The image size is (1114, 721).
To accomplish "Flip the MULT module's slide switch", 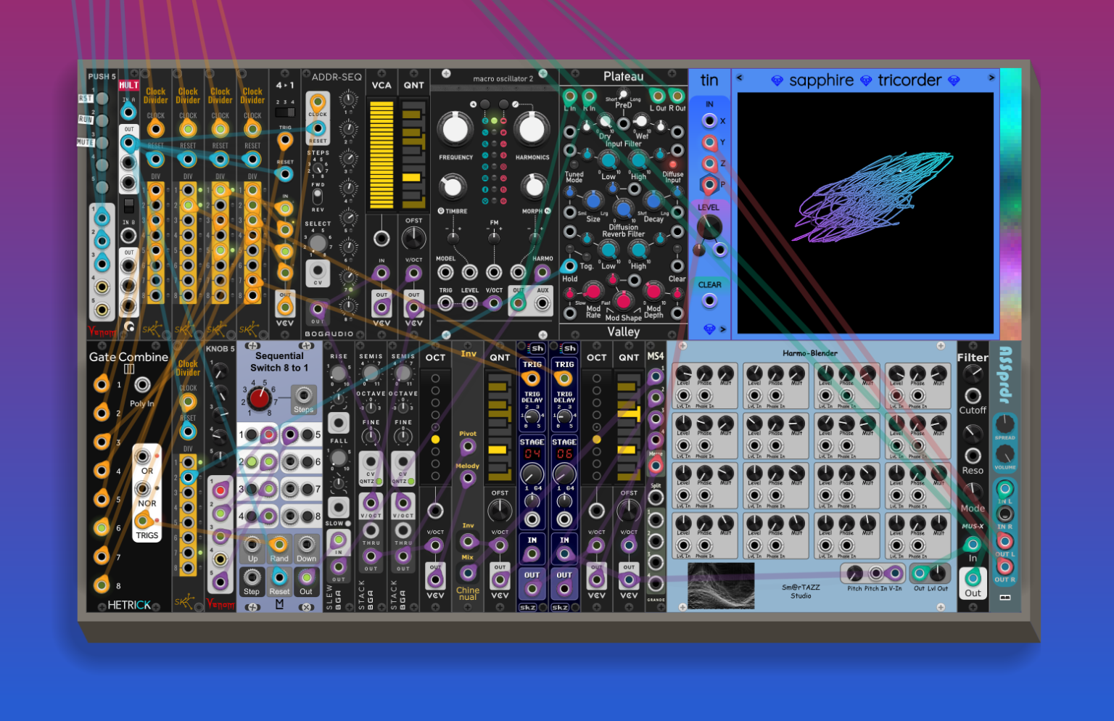I will (129, 206).
